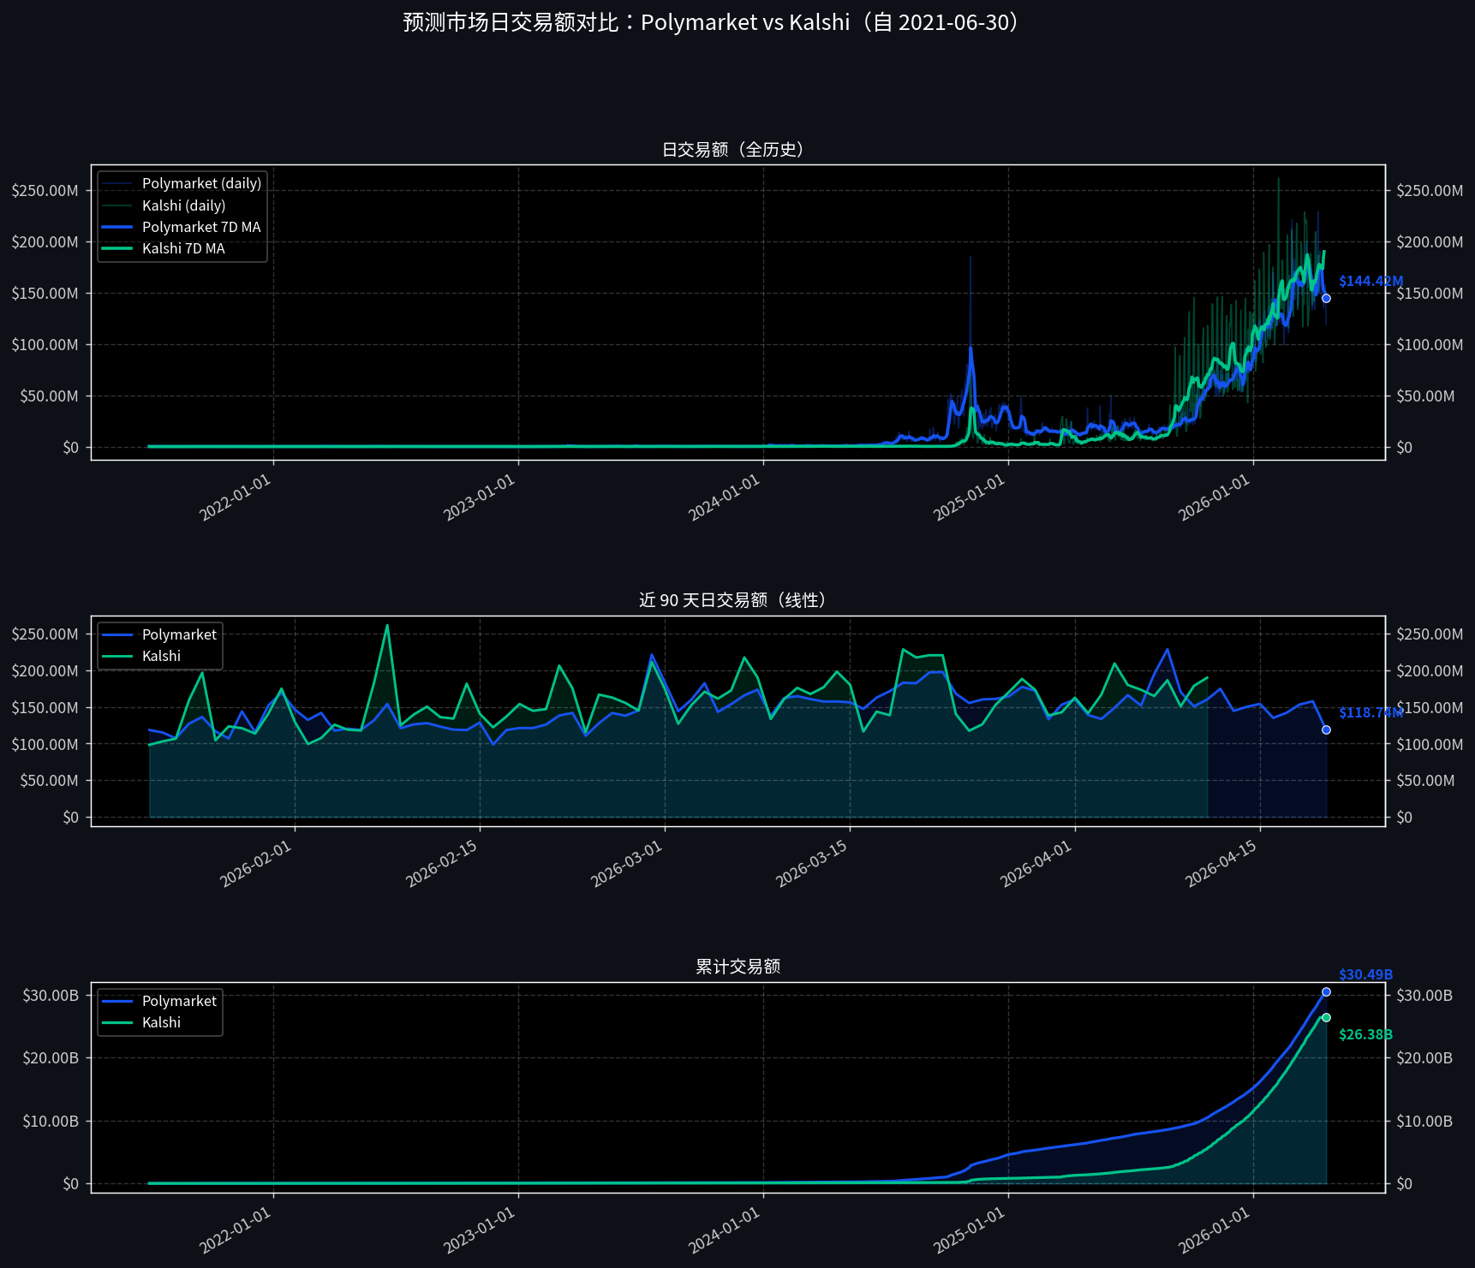
Task: Click "2026-01-01" under the cumulative chart
Action: (1215, 1229)
